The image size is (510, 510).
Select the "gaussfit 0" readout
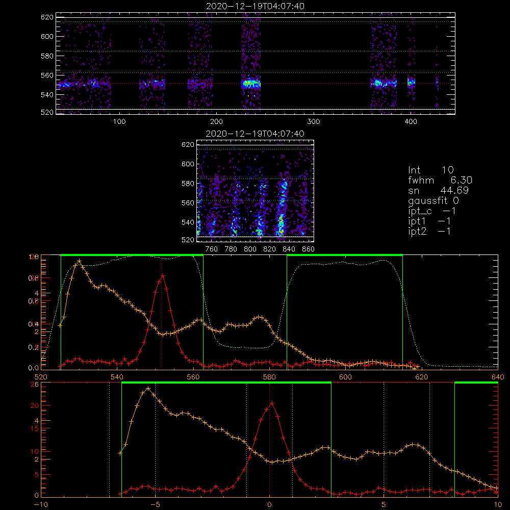point(433,200)
